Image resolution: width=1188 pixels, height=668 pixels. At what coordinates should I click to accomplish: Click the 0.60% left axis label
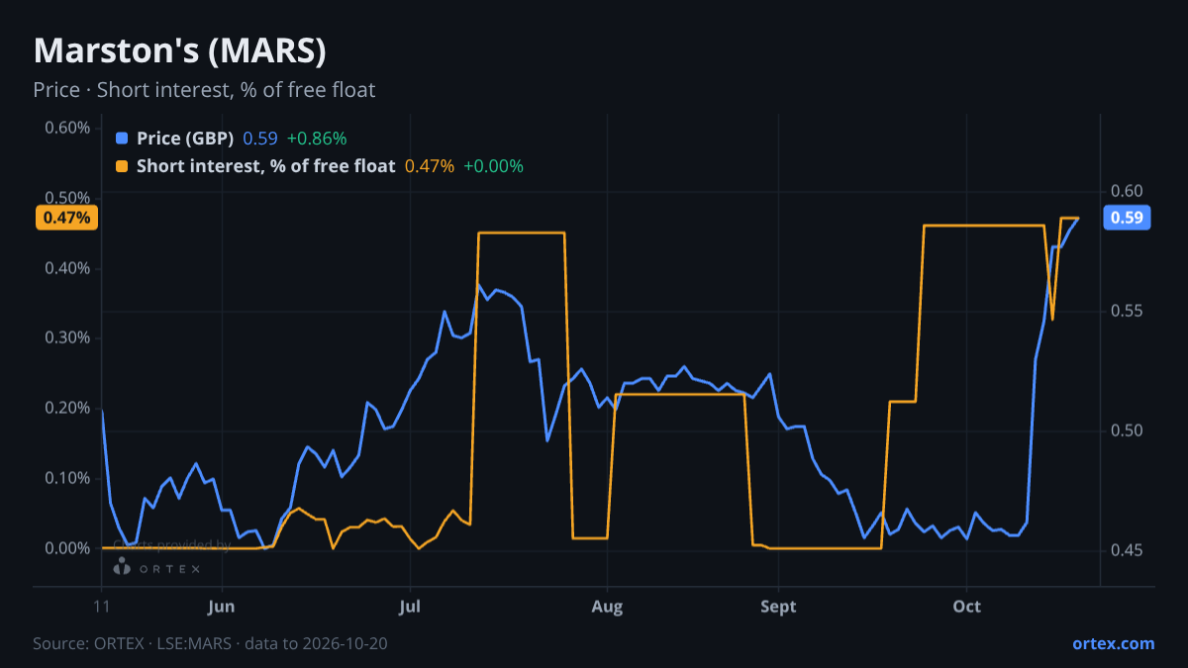(x=68, y=128)
